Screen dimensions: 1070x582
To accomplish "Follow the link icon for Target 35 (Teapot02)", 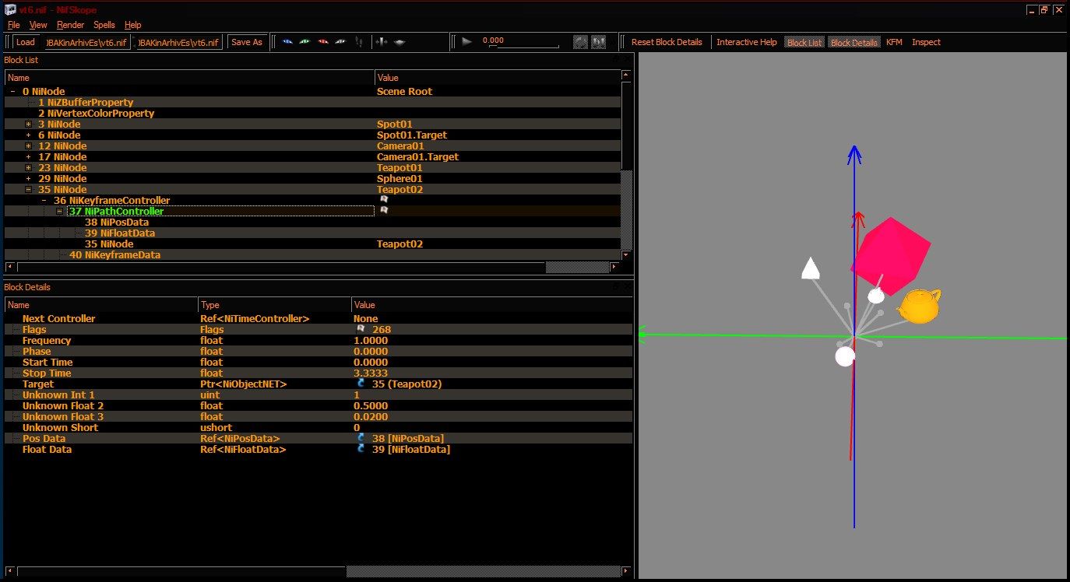I will click(x=361, y=384).
